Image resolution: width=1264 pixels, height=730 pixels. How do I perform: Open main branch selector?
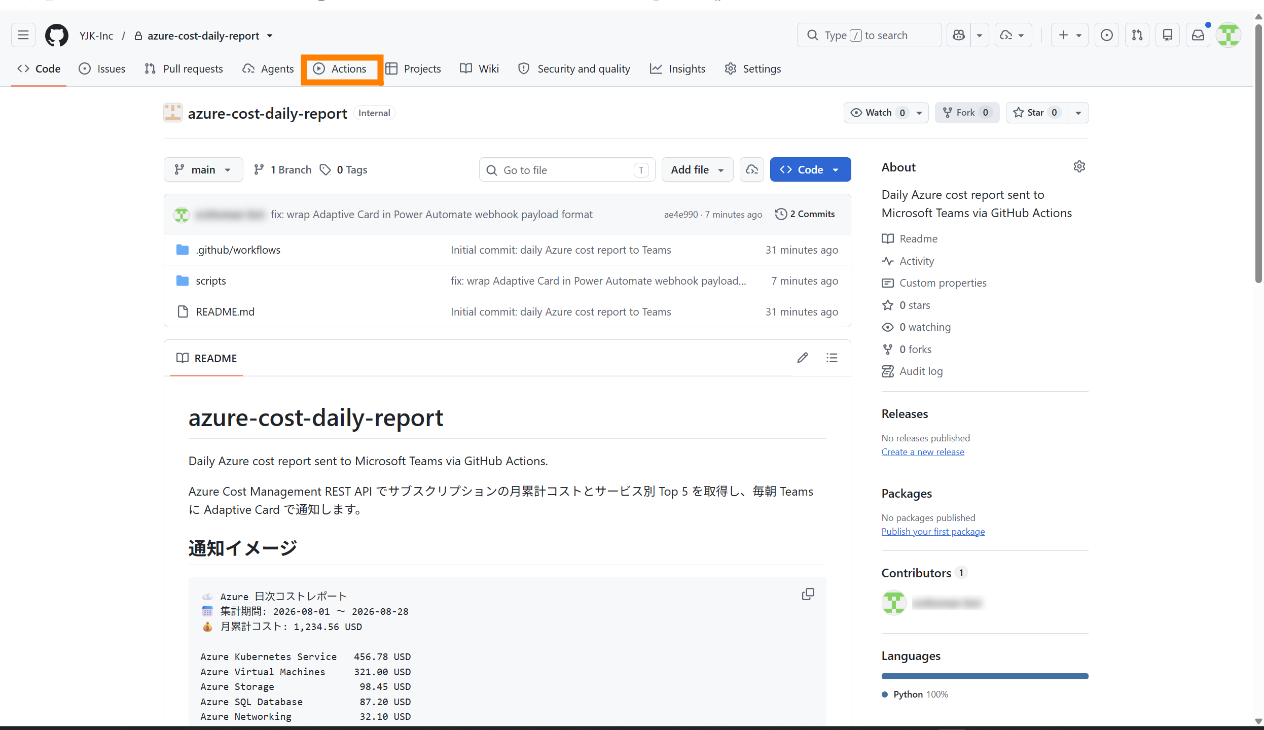pos(203,170)
